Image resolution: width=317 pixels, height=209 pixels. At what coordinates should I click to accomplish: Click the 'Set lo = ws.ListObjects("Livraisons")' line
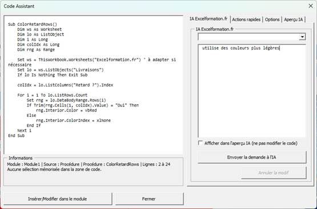point(60,70)
